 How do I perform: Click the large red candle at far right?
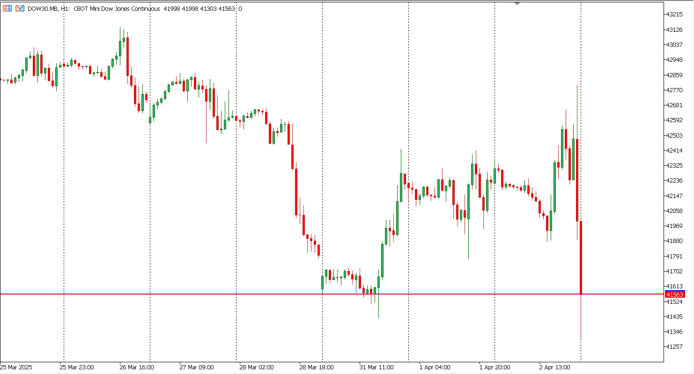(x=581, y=257)
